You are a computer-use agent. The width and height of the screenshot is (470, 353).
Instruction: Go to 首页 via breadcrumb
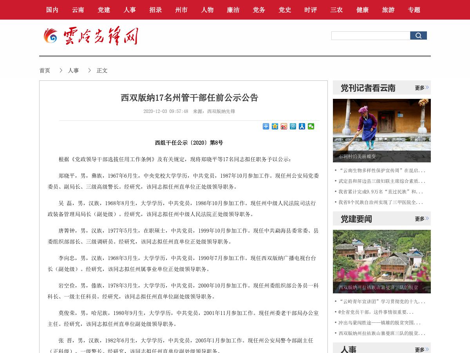(x=45, y=71)
